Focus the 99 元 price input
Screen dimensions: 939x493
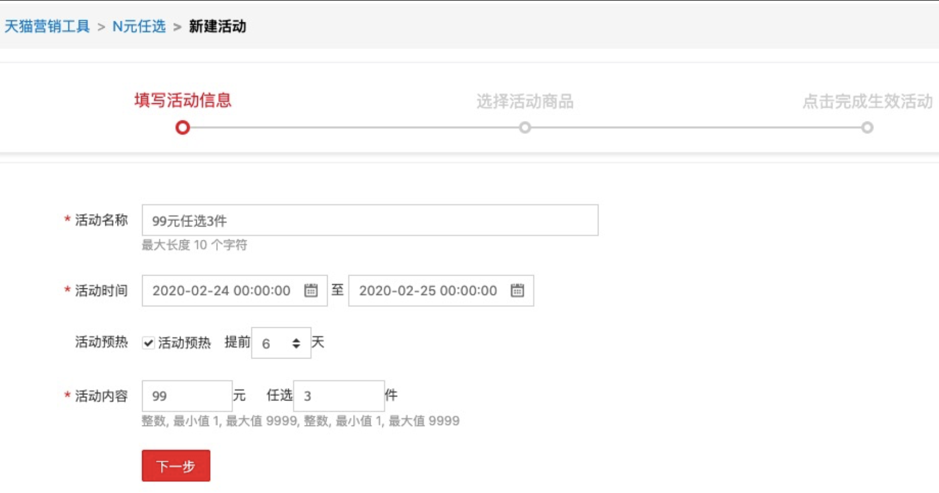[x=187, y=396]
